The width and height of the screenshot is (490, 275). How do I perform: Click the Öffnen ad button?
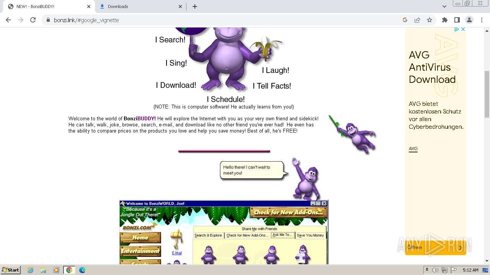(436, 247)
